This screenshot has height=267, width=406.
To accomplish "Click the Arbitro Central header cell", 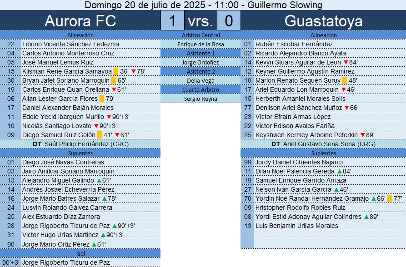I will coord(200,35).
